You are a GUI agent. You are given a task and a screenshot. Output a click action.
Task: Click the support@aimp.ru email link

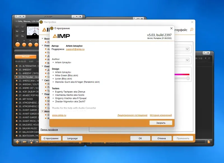(x=75, y=49)
